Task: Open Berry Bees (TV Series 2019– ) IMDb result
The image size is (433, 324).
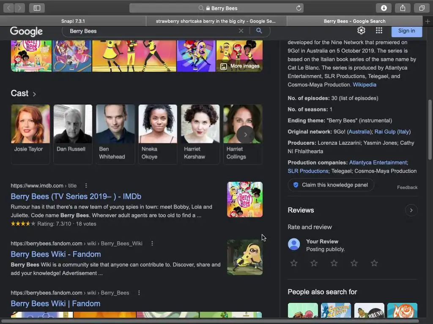Action: (76, 197)
